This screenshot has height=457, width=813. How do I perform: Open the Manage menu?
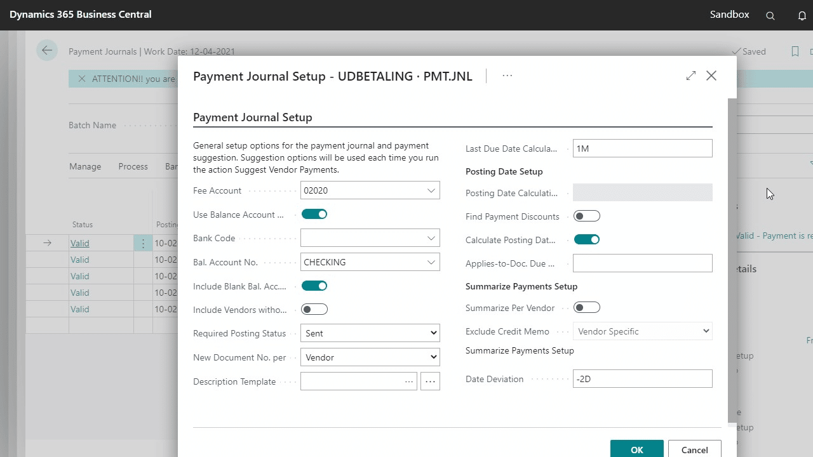[x=85, y=166]
